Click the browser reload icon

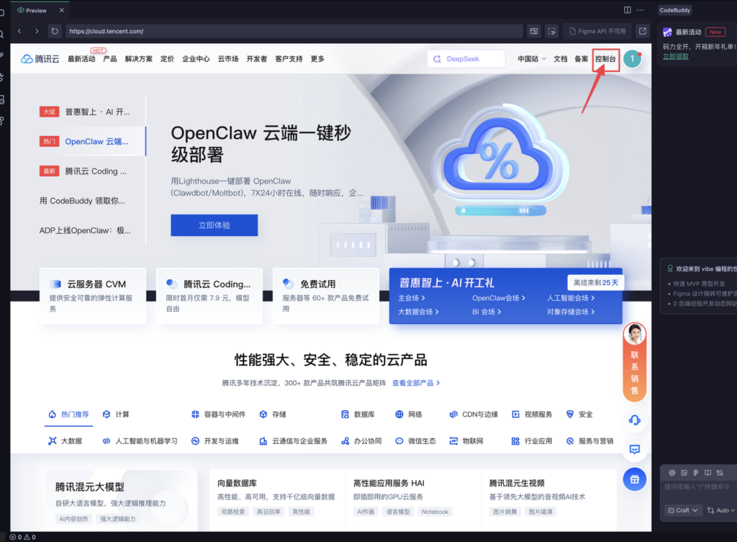[x=55, y=31]
